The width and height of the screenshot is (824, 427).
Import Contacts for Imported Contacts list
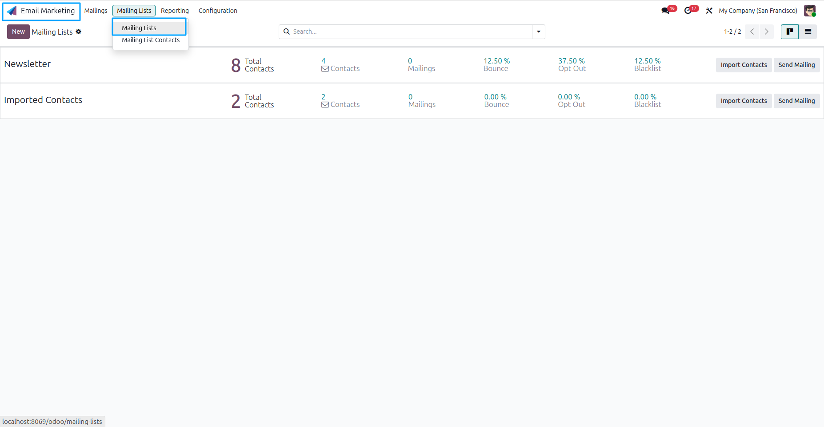click(x=744, y=101)
